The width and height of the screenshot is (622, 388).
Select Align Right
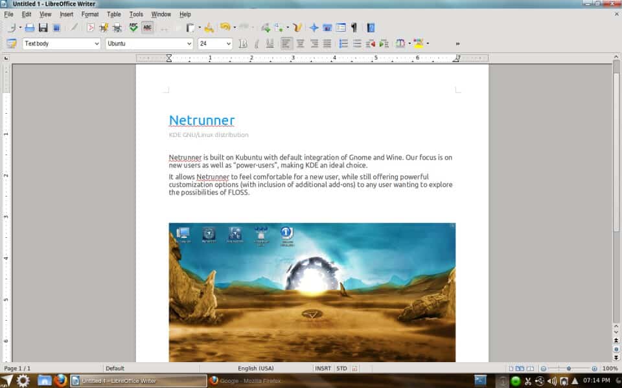click(x=314, y=43)
